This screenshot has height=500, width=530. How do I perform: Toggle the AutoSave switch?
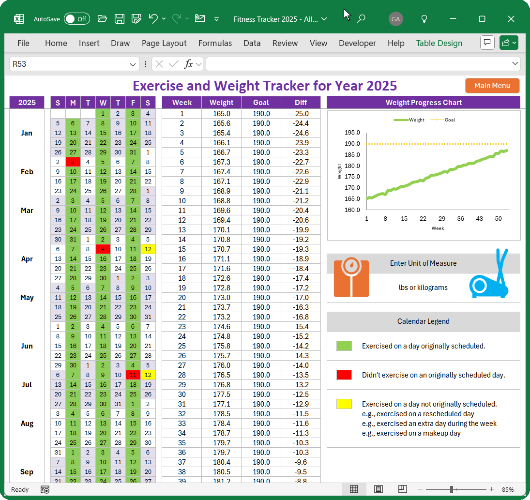point(76,19)
